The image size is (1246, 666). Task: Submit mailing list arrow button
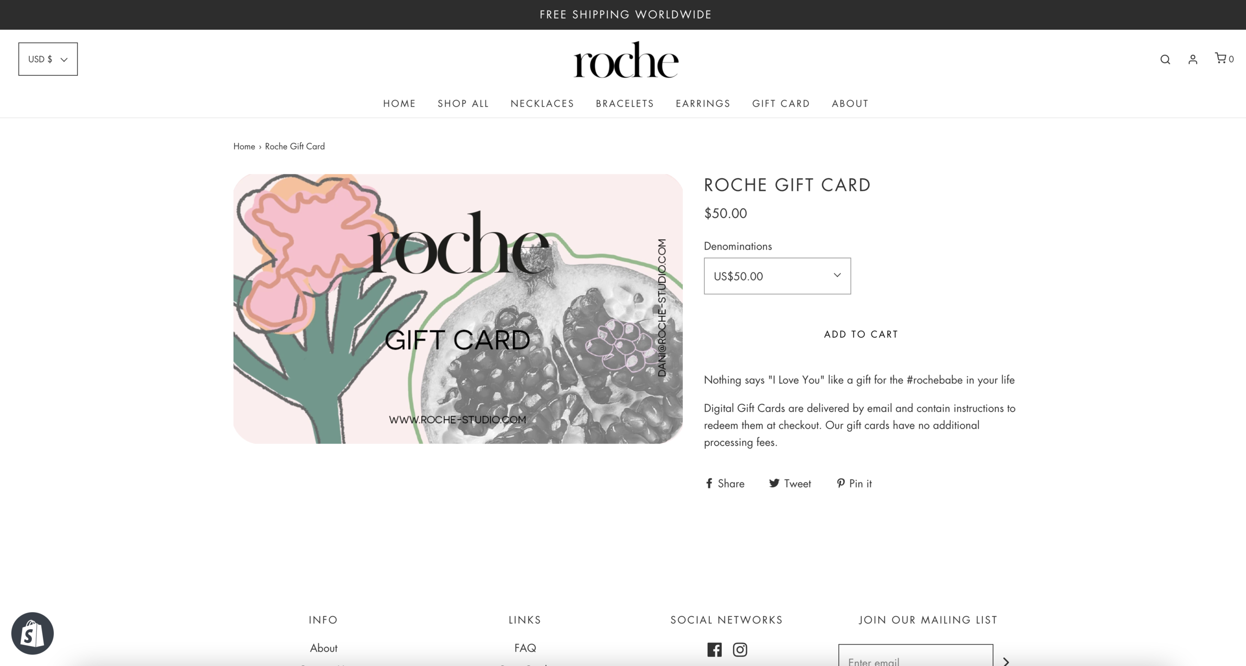click(1006, 661)
